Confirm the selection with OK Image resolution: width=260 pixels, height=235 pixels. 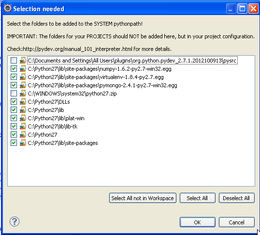[x=197, y=222]
